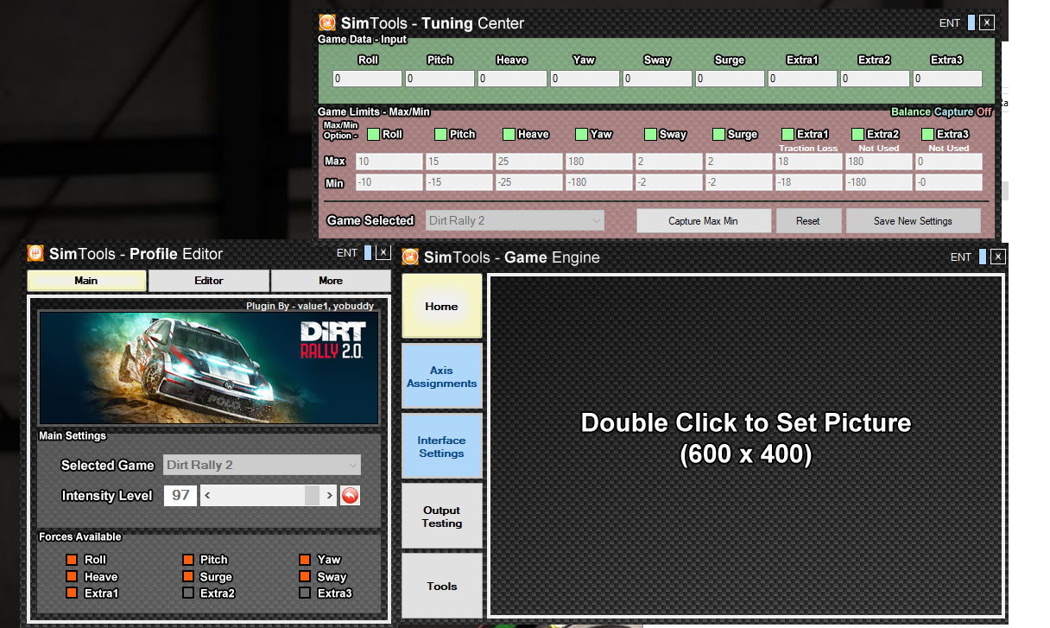
Task: Open the Game Selected dropdown in Tuning Center
Action: 516,220
